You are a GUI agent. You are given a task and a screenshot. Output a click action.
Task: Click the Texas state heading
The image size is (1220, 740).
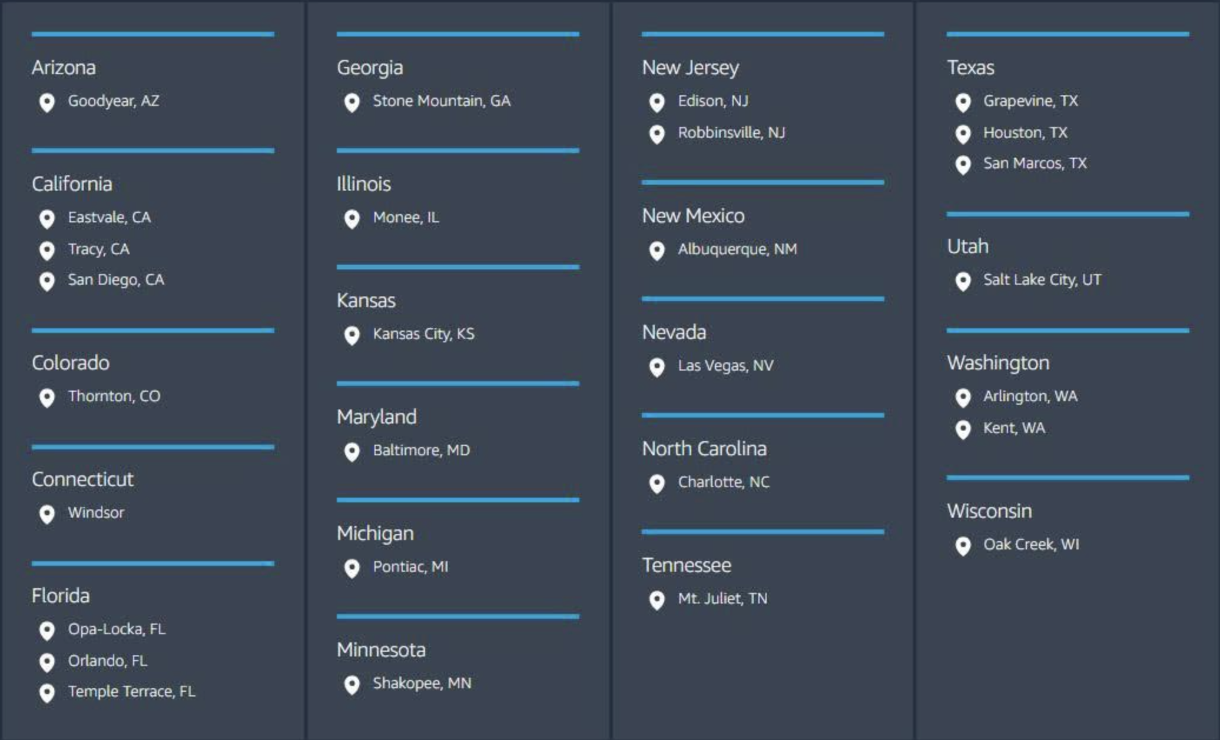(x=970, y=68)
